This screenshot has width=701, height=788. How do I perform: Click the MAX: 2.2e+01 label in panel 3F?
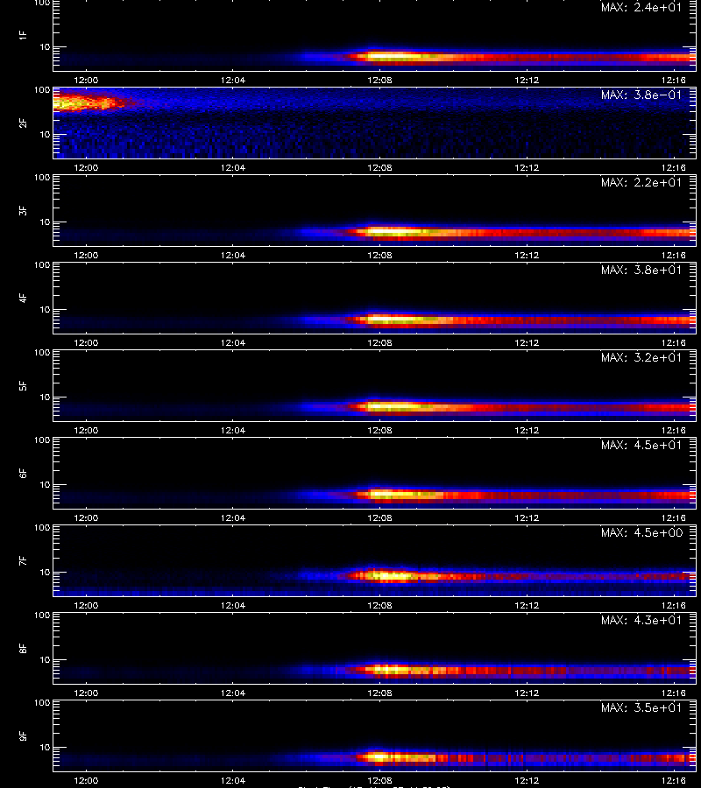pos(641,182)
